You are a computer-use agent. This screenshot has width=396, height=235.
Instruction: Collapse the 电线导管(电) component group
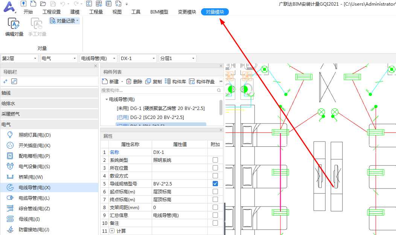107,99
